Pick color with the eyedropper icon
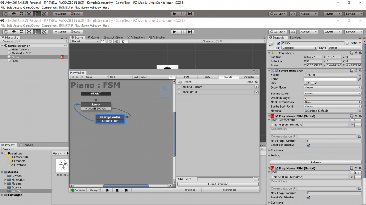Screen dimensions: 366x205 coord(360,79)
